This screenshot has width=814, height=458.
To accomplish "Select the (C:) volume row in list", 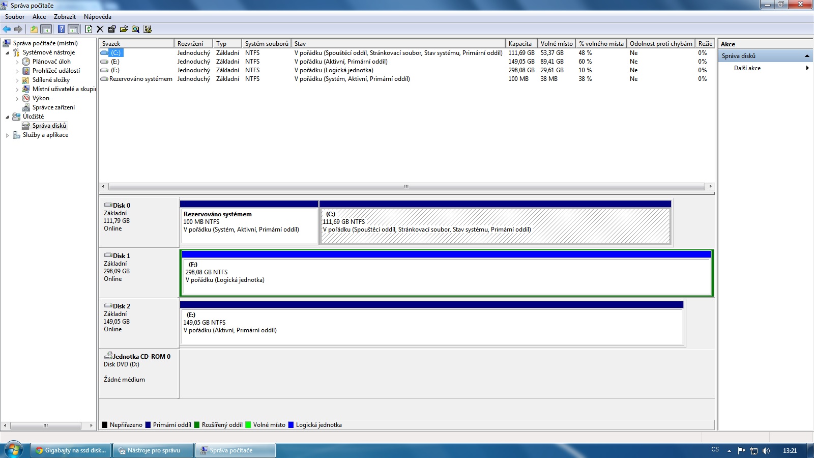I will pos(406,53).
